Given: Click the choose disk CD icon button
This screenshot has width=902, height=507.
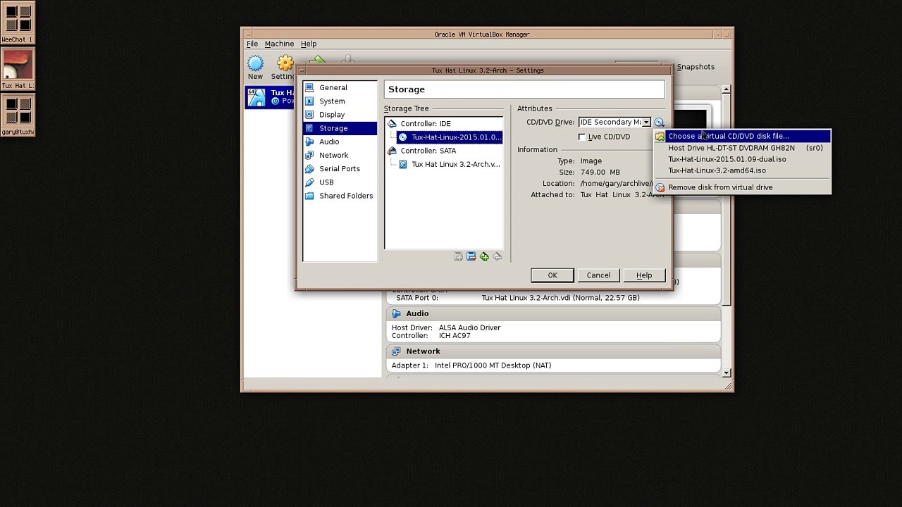Looking at the screenshot, I should pyautogui.click(x=659, y=123).
